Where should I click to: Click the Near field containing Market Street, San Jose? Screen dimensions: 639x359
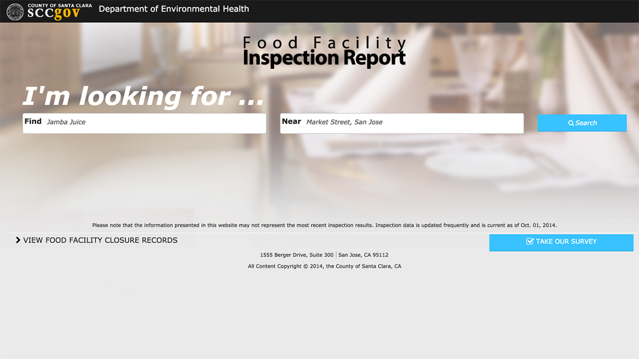(x=402, y=123)
